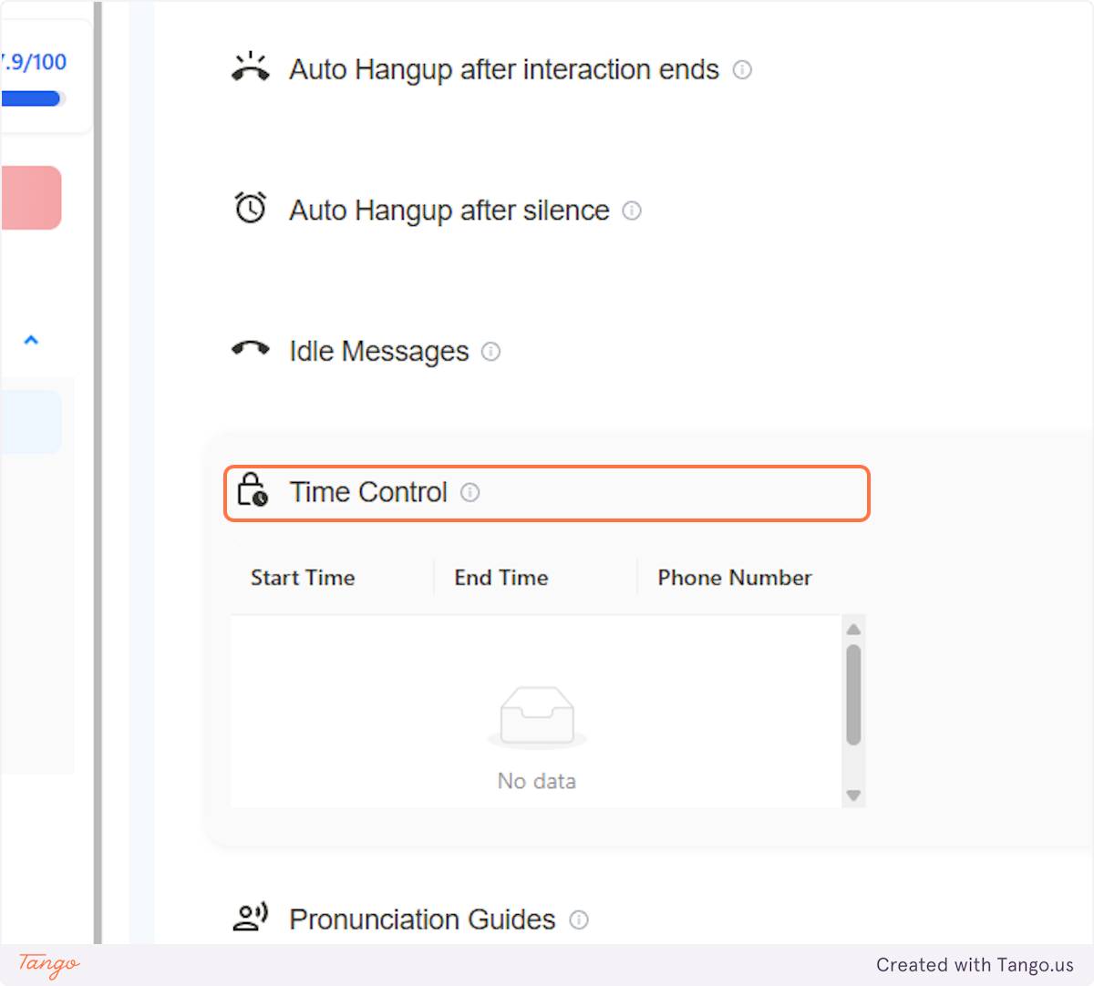Click the handset icon beside Idle Messages
This screenshot has width=1094, height=986.
[x=250, y=348]
